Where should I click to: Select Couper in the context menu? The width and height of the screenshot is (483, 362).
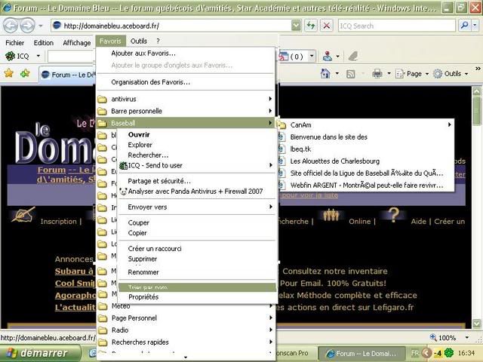[197, 222]
